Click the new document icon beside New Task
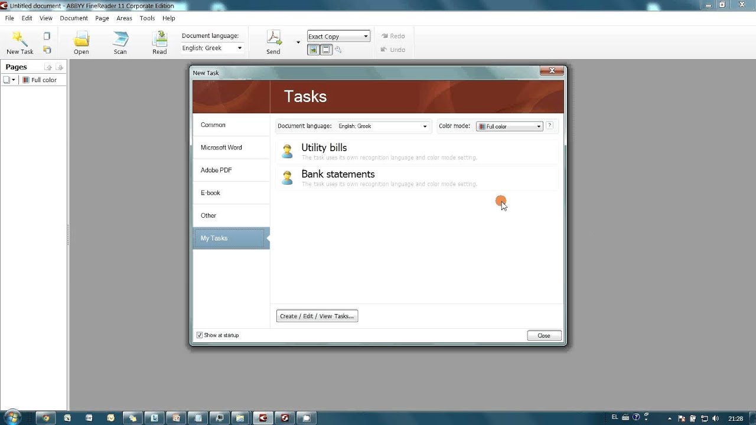 (47, 36)
